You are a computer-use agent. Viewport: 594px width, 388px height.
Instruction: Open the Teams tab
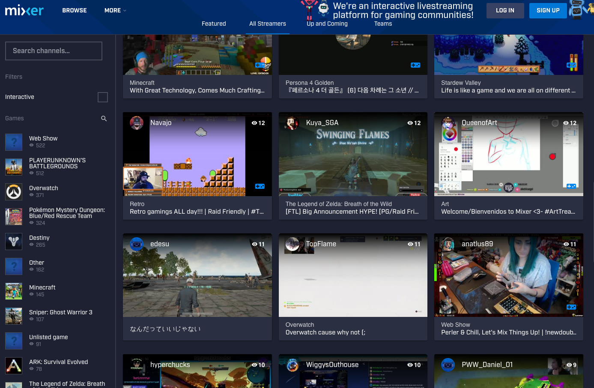point(383,24)
